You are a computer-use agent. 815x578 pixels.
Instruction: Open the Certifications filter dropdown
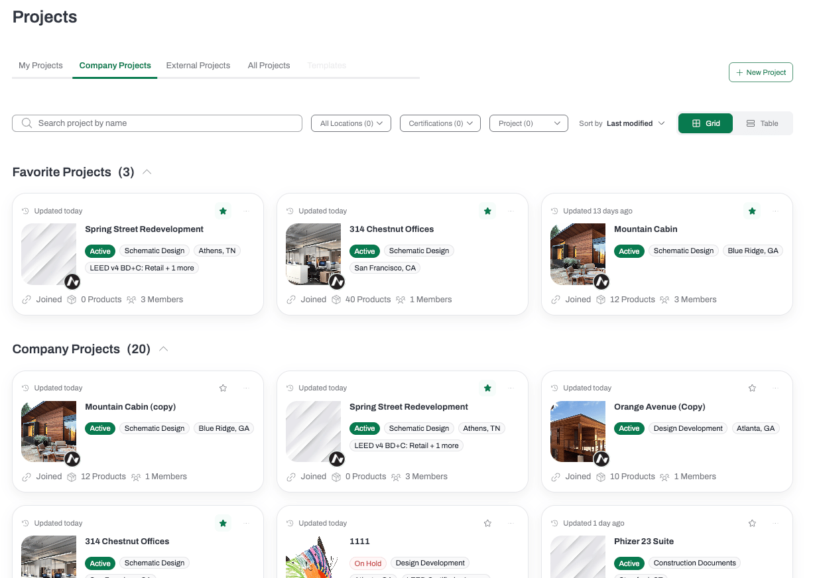click(x=440, y=123)
